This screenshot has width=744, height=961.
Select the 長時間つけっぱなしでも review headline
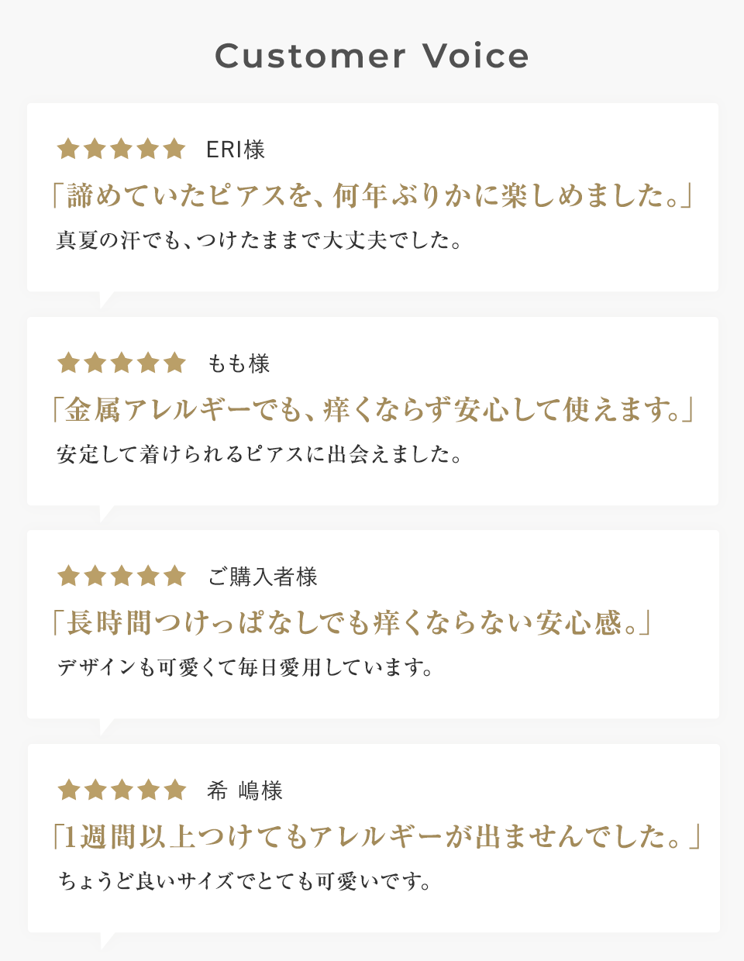[x=352, y=623]
